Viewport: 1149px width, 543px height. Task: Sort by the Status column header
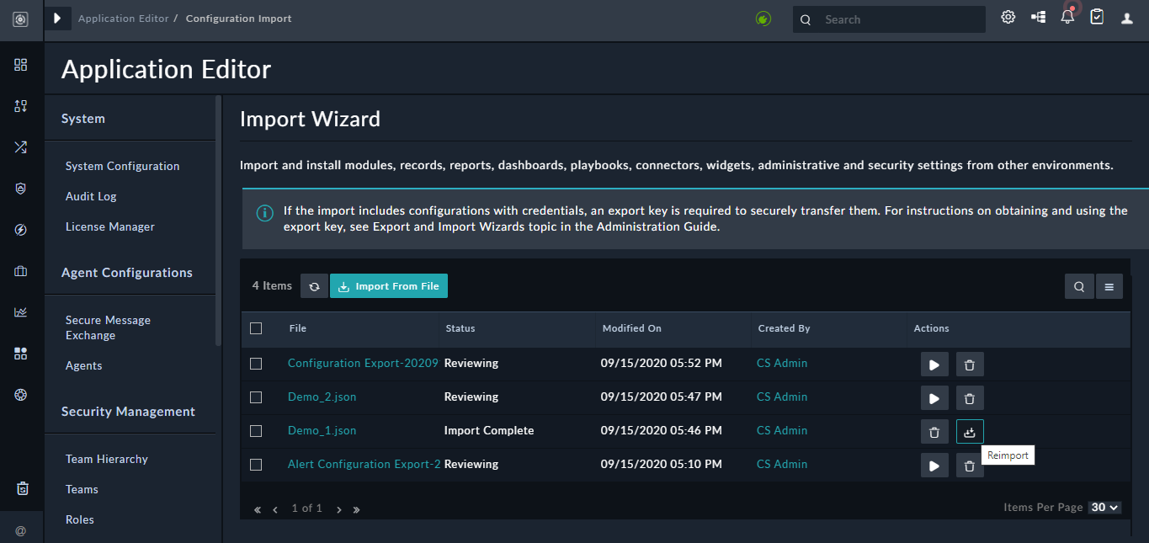tap(460, 328)
